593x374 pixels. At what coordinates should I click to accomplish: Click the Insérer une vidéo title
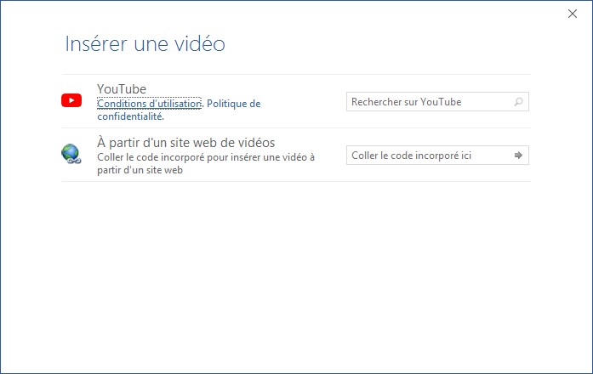[145, 43]
